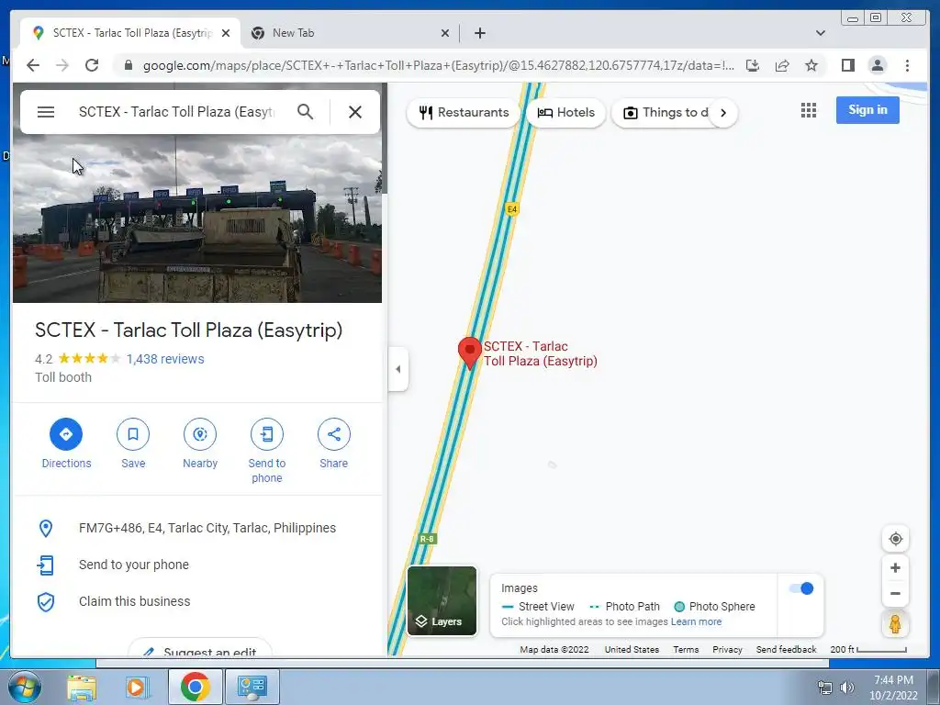This screenshot has width=940, height=705.
Task: Click the 200 ft map scale
Action: point(868,649)
